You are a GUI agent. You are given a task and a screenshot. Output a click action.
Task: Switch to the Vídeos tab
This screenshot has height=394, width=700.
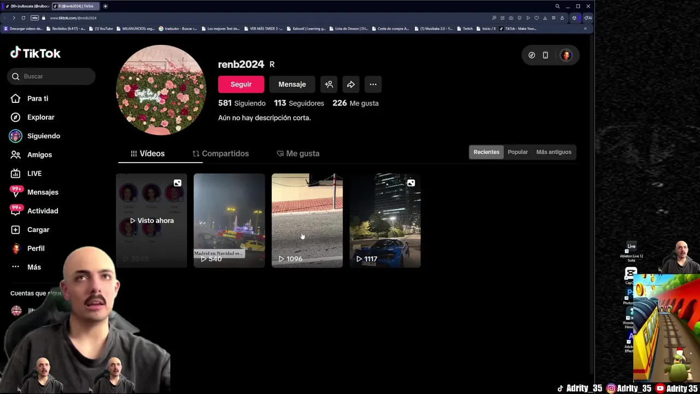pyautogui.click(x=147, y=154)
